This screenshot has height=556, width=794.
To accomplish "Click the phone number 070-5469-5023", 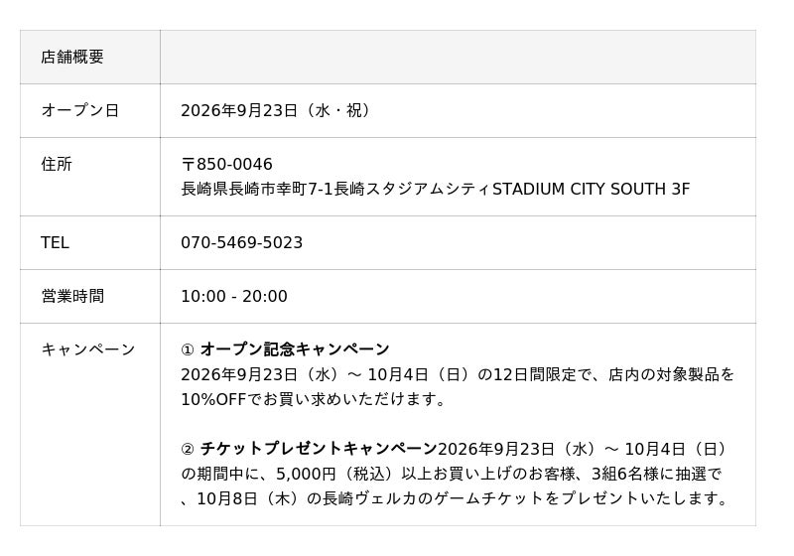I will [241, 242].
